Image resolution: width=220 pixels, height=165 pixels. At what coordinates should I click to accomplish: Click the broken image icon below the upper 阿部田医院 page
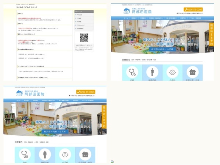coord(112,162)
